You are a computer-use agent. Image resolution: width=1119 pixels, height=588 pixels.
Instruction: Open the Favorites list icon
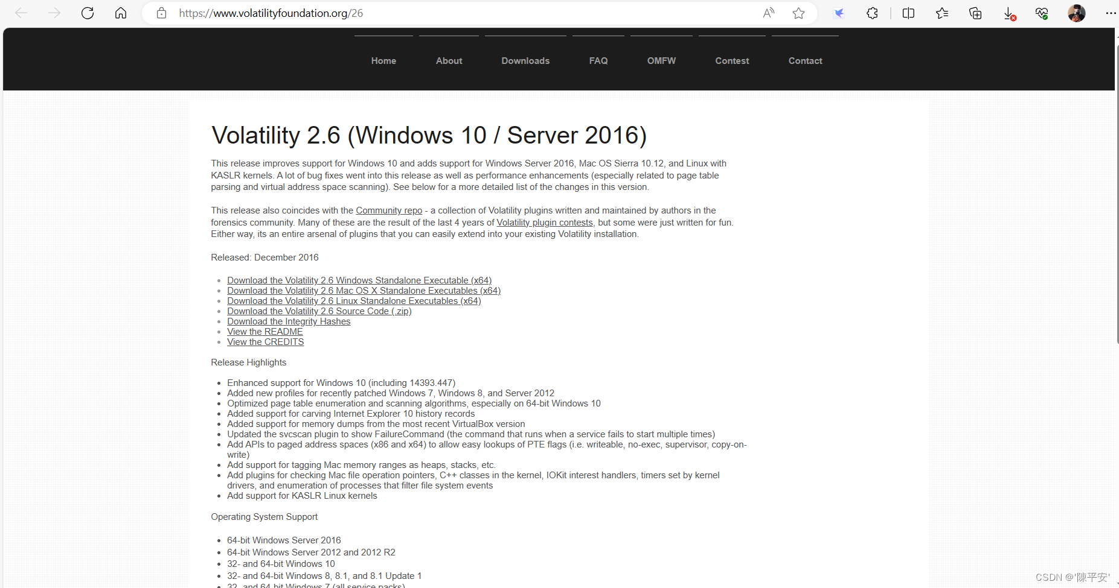[942, 13]
